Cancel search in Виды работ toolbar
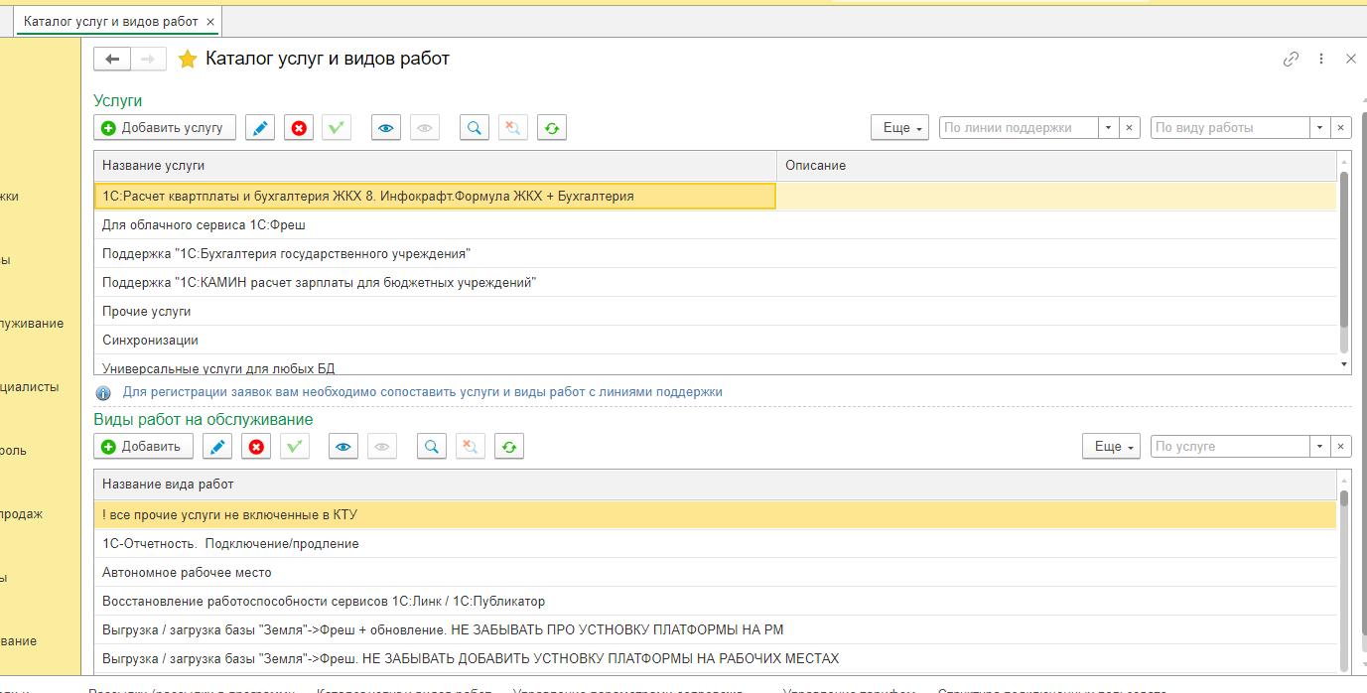This screenshot has height=693, width=1367. click(x=471, y=447)
